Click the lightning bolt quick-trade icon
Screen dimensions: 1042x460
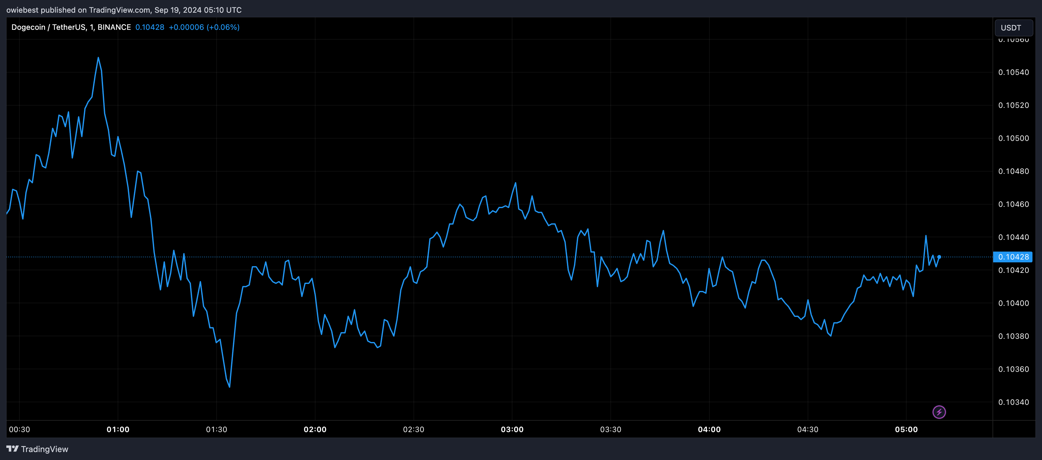click(939, 412)
